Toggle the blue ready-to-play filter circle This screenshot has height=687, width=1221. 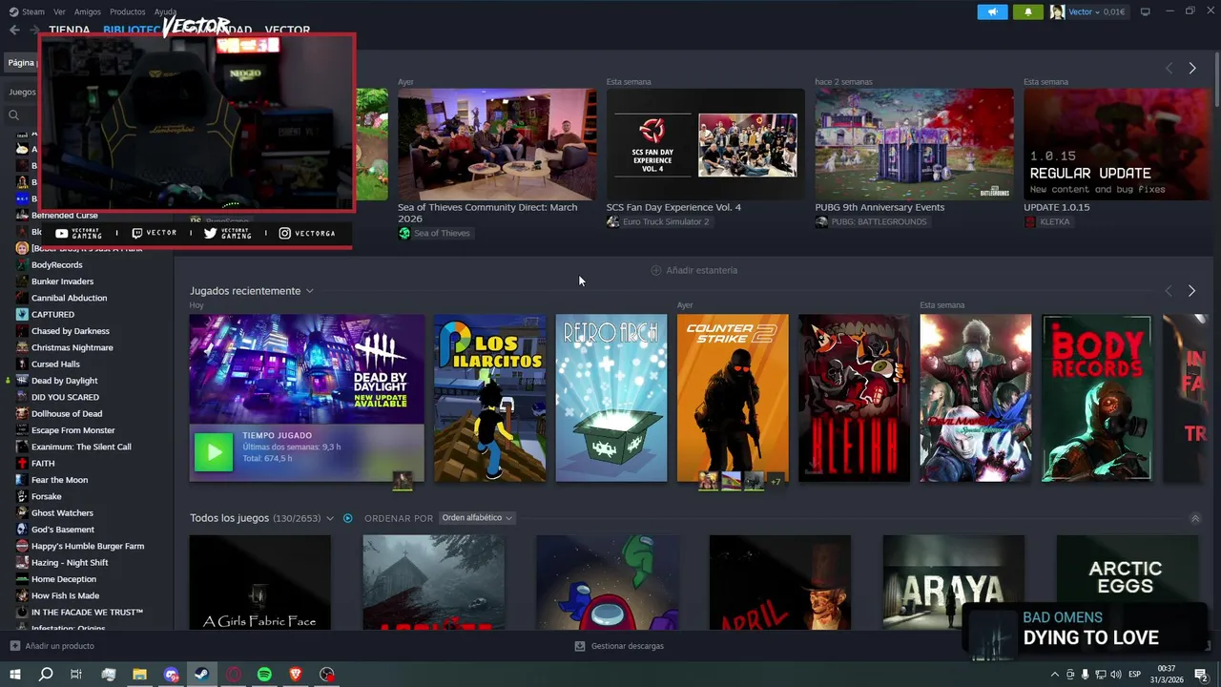347,518
